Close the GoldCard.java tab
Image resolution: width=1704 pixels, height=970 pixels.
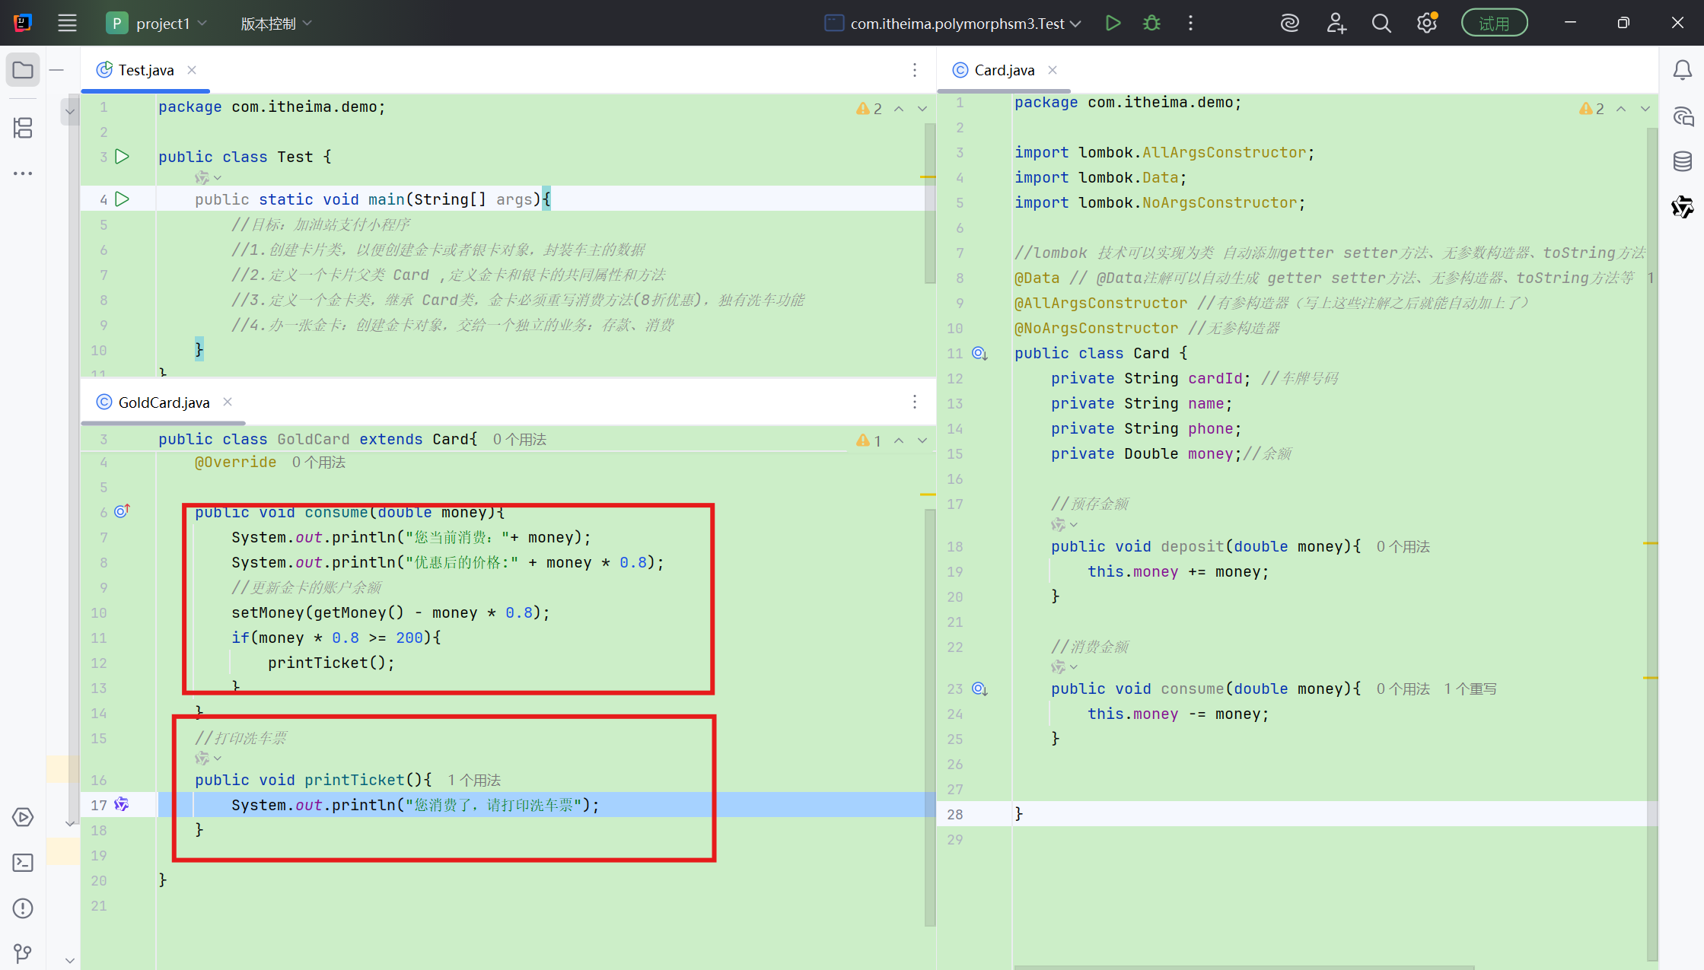click(228, 402)
